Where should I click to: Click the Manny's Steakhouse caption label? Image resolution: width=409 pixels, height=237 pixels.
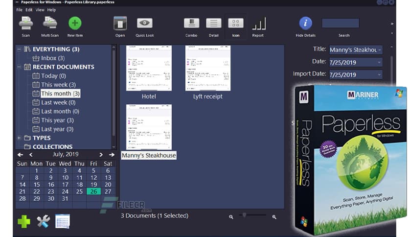coord(149,155)
